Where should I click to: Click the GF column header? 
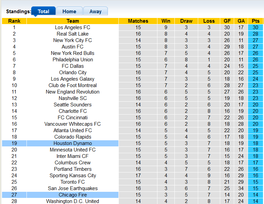click(x=227, y=21)
